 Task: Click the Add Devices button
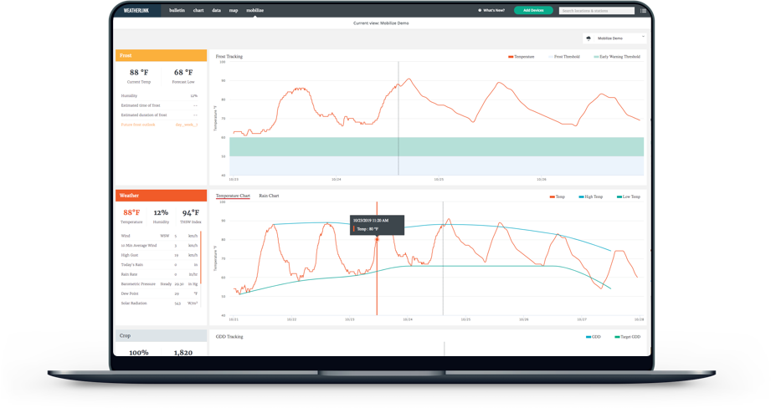click(533, 10)
